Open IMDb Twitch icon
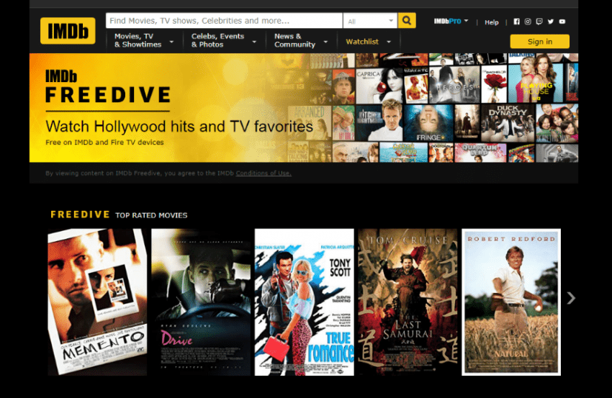 [539, 22]
